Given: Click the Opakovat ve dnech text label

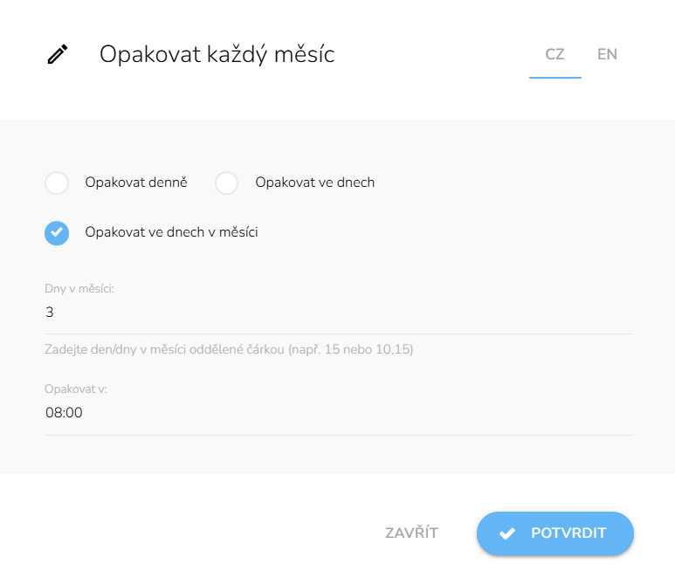Looking at the screenshot, I should (x=314, y=182).
